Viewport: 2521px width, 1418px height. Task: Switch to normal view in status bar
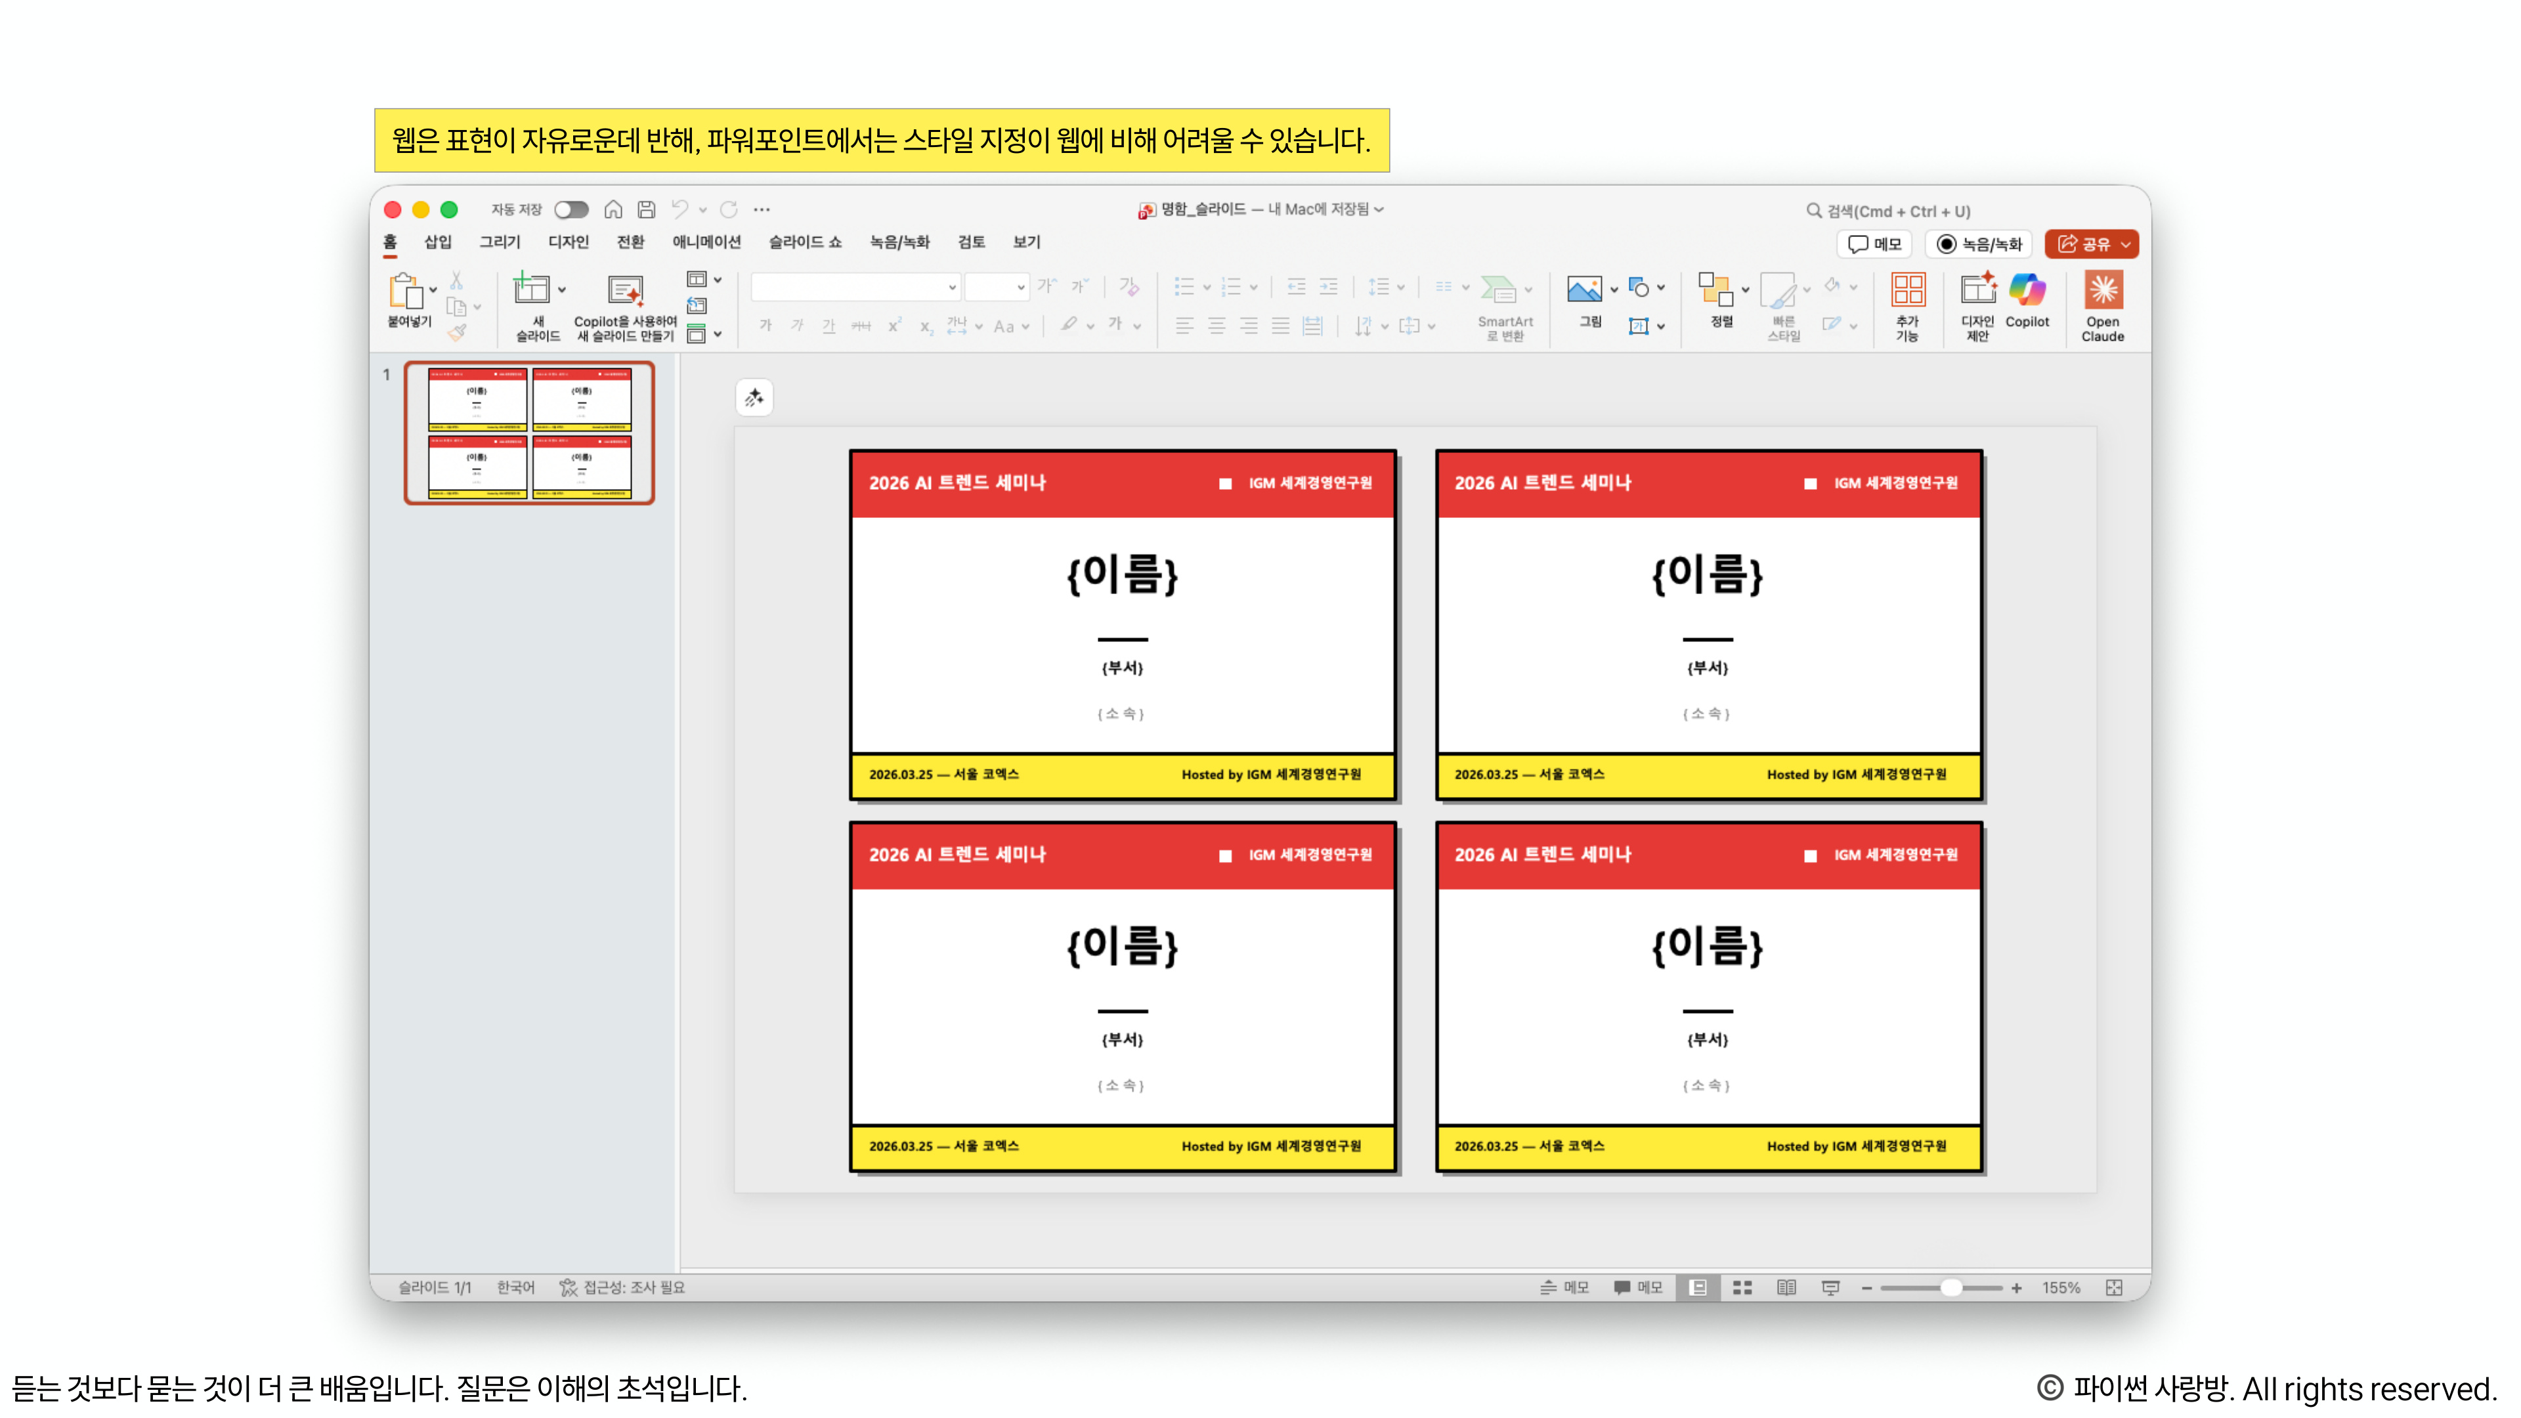[1698, 1288]
